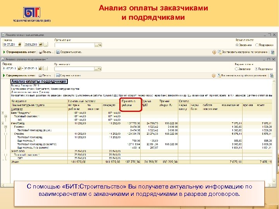Select Заказчики radio in подрядчикам window

point(236,69)
